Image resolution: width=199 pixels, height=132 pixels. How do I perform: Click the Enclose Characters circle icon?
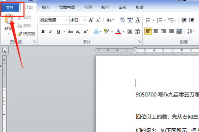coord(137,31)
